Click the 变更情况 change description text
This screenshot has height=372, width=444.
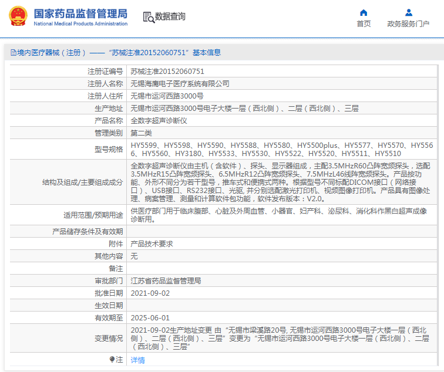tap(280, 338)
